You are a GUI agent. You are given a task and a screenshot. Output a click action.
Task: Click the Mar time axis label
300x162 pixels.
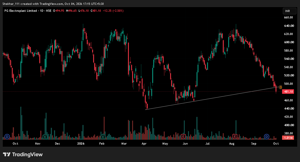tap(124, 144)
